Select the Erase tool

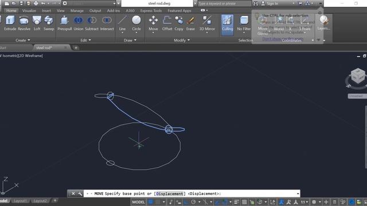pos(190,23)
